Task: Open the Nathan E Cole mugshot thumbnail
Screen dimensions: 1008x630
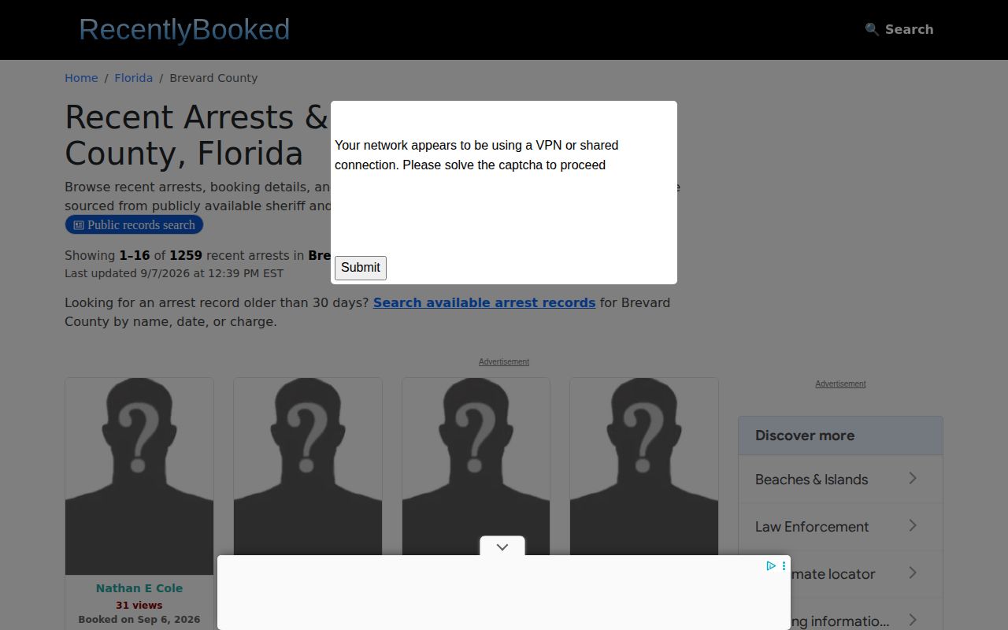Action: 139,476
